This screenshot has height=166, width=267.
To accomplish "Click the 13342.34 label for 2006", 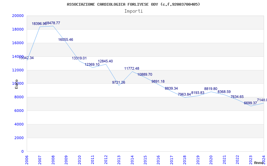I will (26, 58).
